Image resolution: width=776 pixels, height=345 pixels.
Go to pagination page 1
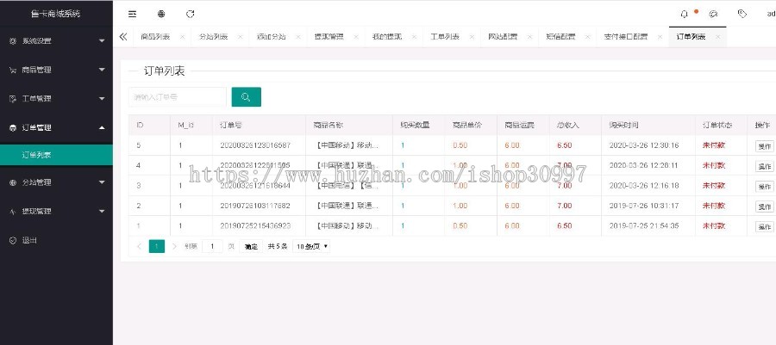(157, 246)
